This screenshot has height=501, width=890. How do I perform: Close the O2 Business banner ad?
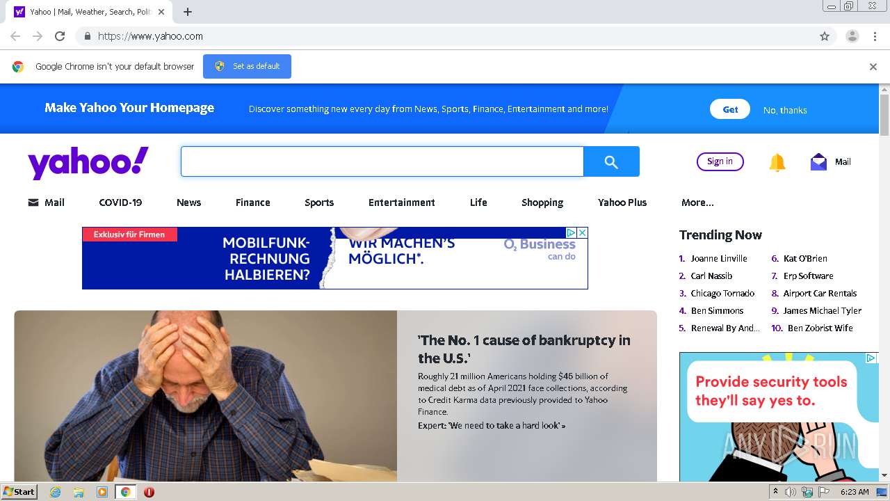(583, 232)
